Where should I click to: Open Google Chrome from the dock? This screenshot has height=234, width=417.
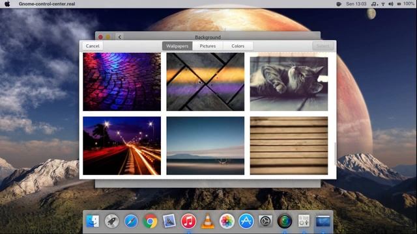[150, 221]
